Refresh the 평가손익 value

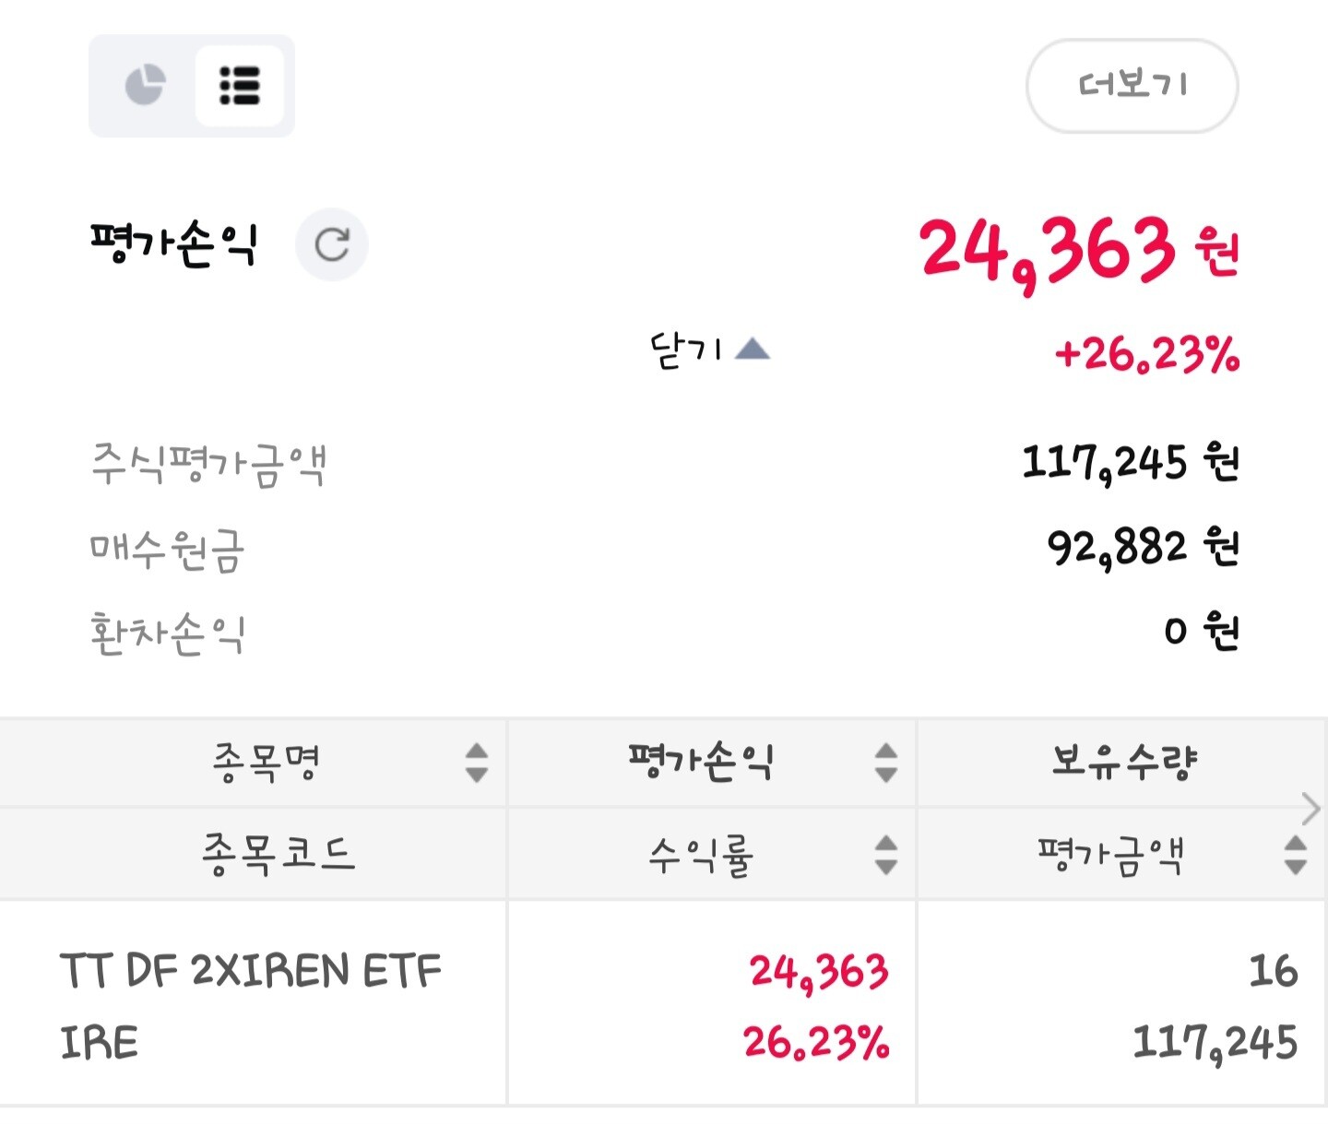point(332,244)
